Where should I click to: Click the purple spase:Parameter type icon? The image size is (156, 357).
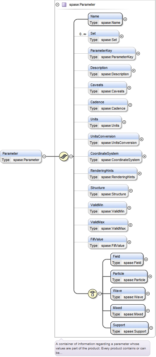pos(64,4)
